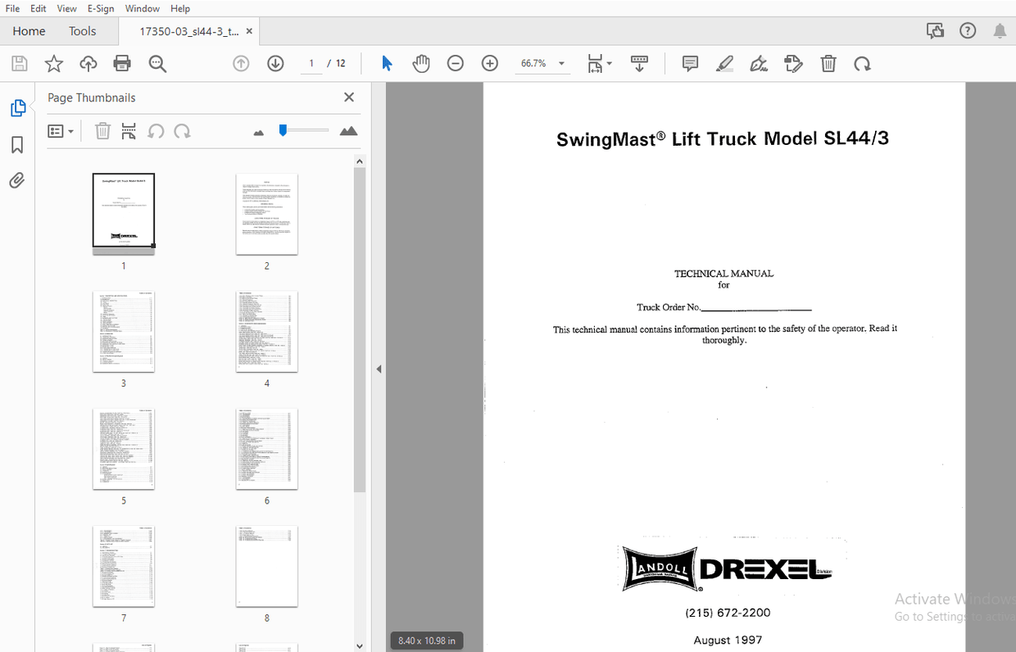
Task: Select the page 3 thumbnail
Action: pos(124,331)
